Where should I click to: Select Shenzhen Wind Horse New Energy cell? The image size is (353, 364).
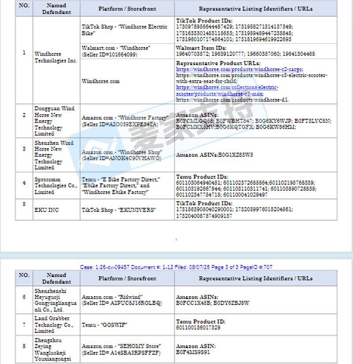(56, 155)
